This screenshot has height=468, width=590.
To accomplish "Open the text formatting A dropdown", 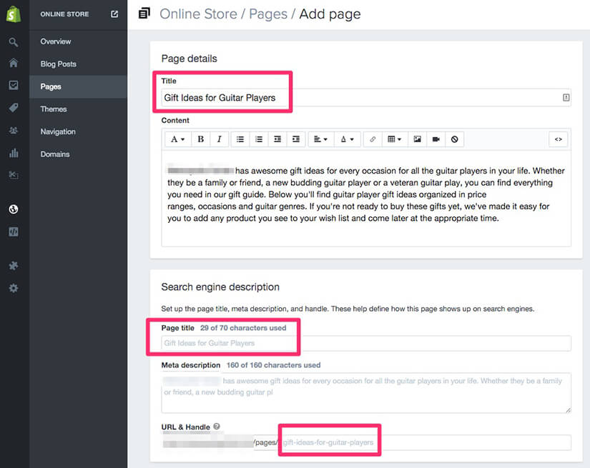I will click(178, 139).
